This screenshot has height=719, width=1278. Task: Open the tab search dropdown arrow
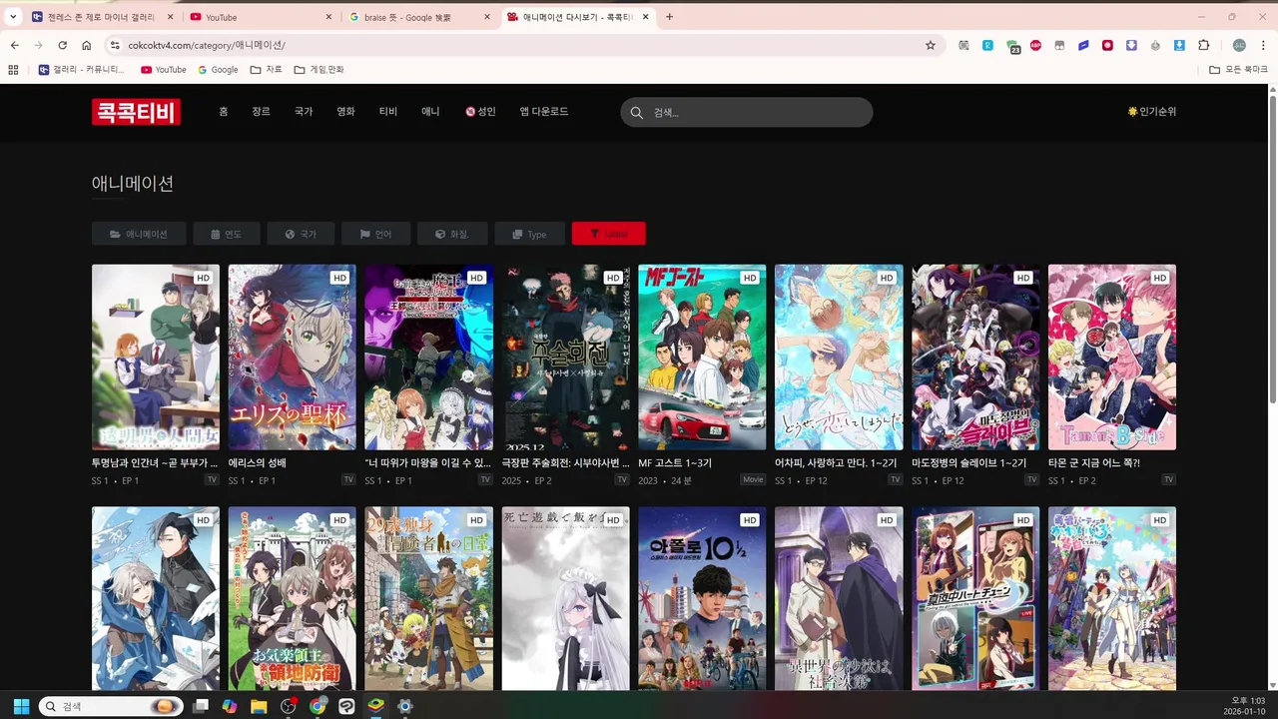(13, 17)
